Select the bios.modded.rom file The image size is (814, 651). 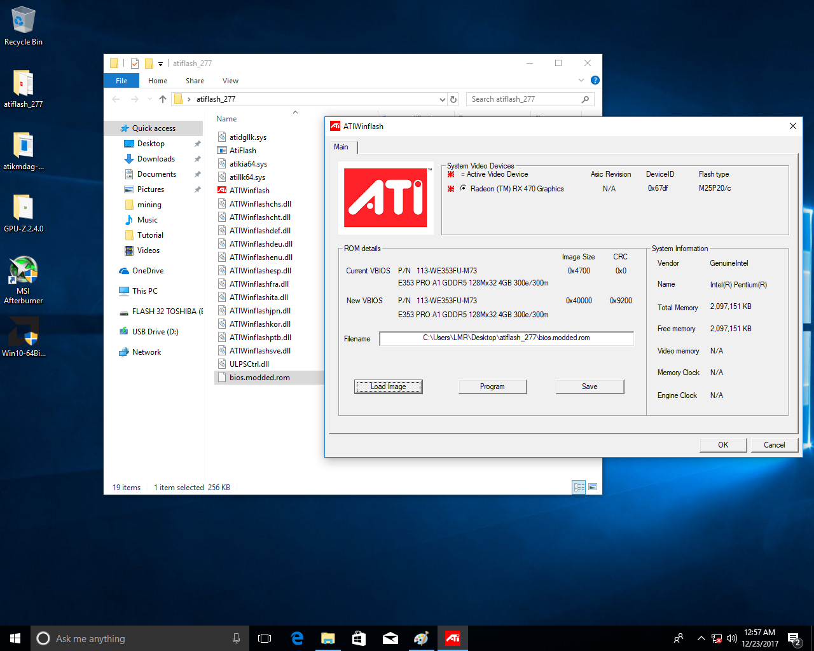click(259, 378)
